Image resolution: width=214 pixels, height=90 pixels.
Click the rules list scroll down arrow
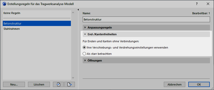[73, 77]
